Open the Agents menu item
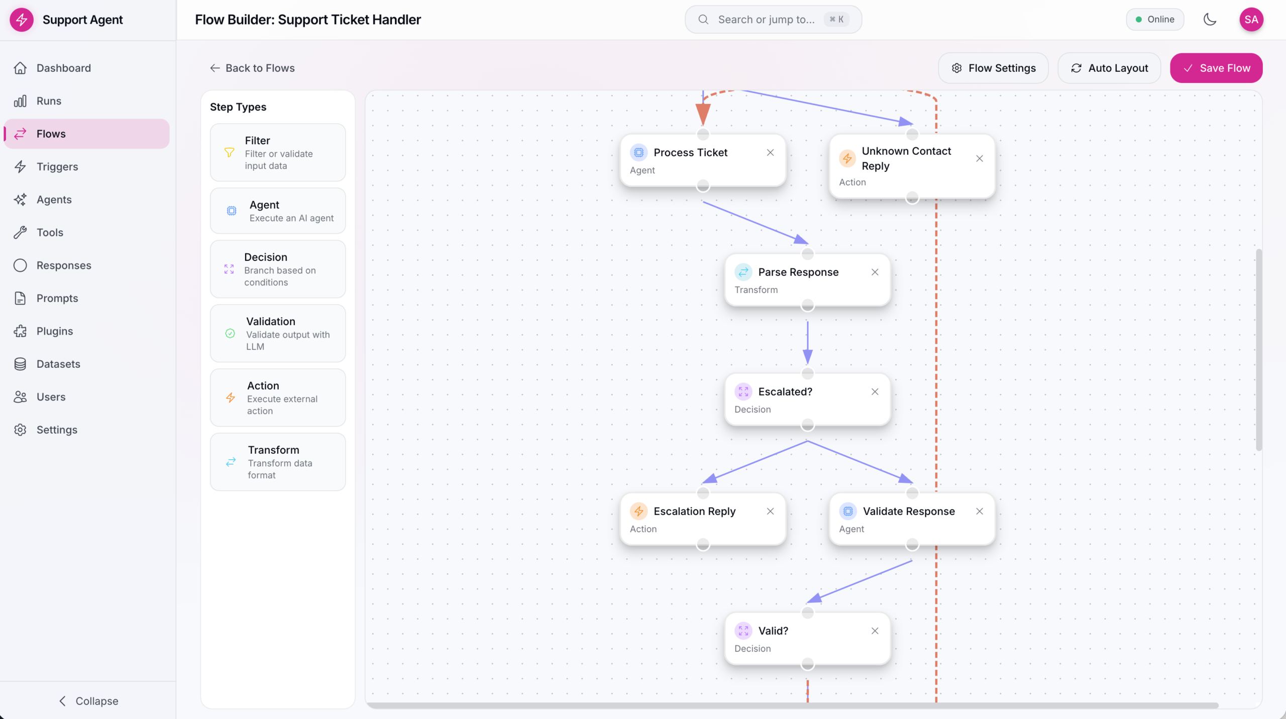 pyautogui.click(x=87, y=199)
